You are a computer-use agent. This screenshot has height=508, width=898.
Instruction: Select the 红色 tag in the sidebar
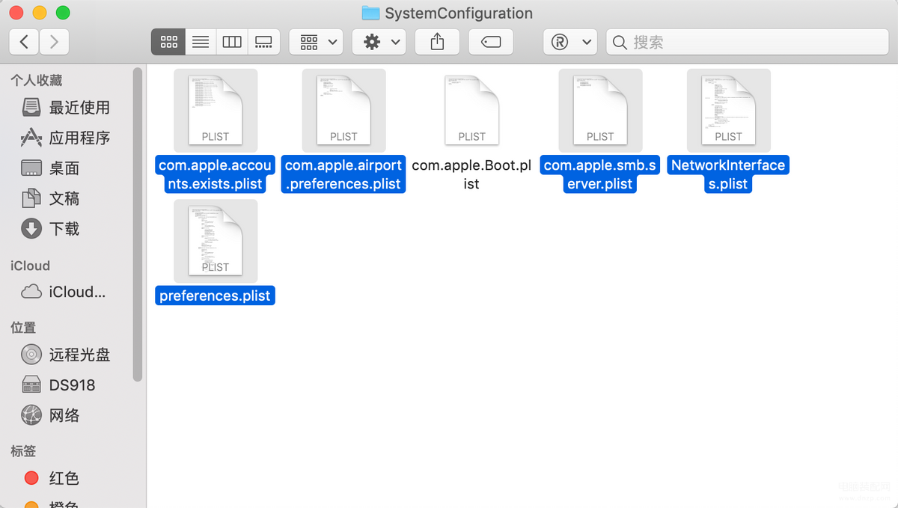click(51, 478)
